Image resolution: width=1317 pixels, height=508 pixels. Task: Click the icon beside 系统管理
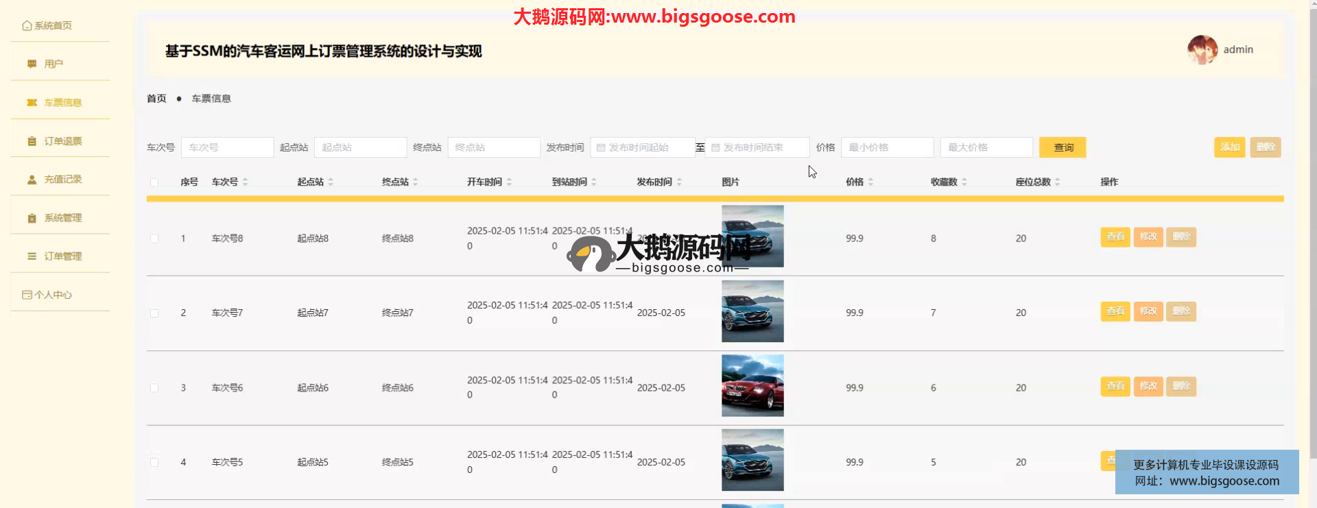pyautogui.click(x=32, y=218)
